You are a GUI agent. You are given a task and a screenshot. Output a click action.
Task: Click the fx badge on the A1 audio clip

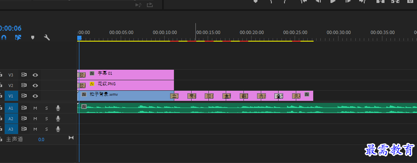(84, 106)
